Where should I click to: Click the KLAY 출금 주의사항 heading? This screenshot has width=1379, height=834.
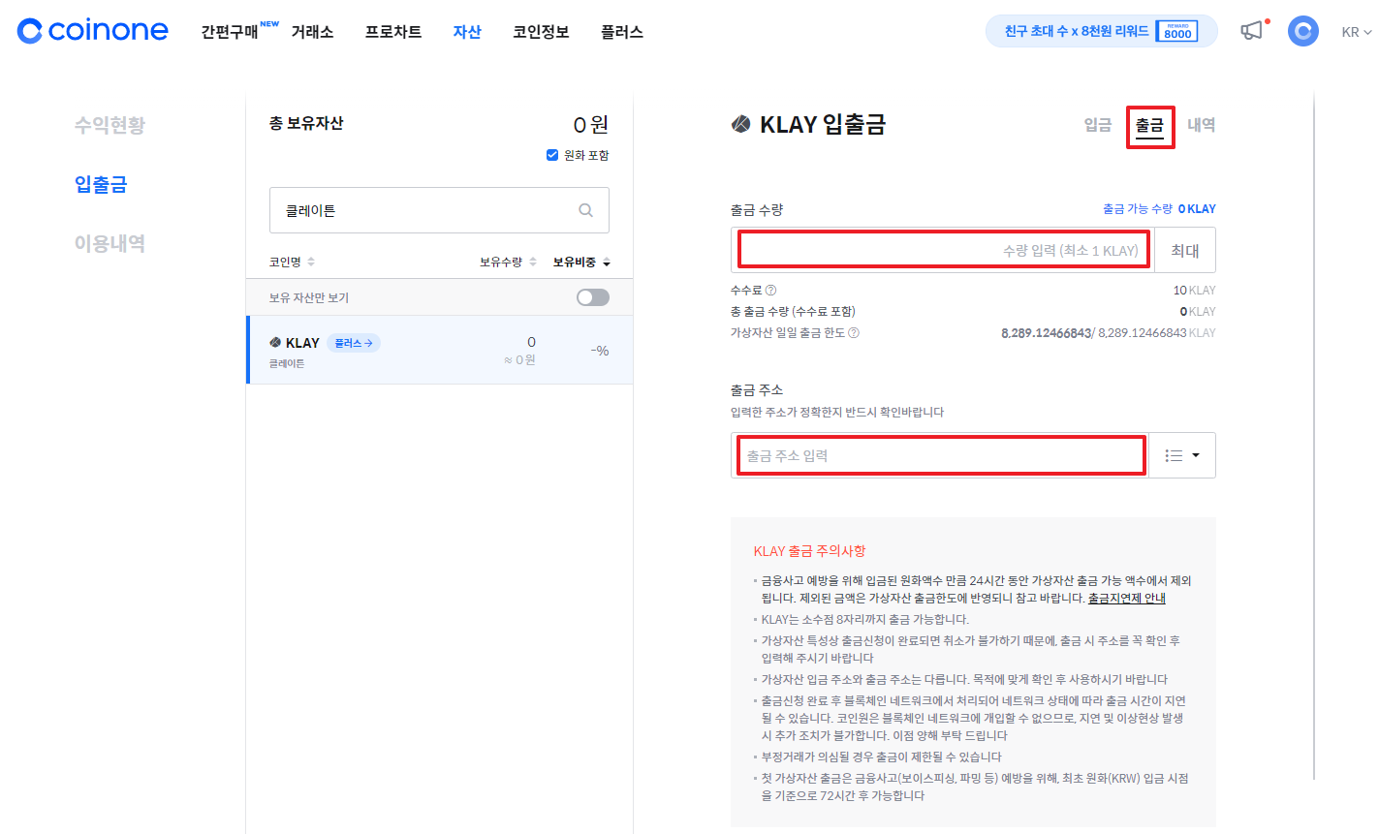point(810,551)
